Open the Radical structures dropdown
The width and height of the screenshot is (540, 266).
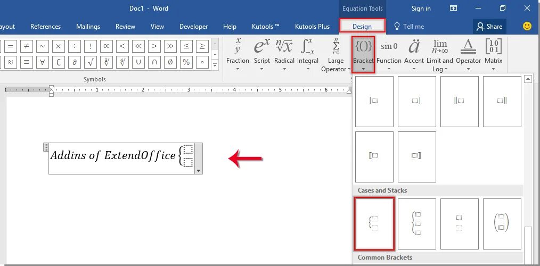[284, 55]
